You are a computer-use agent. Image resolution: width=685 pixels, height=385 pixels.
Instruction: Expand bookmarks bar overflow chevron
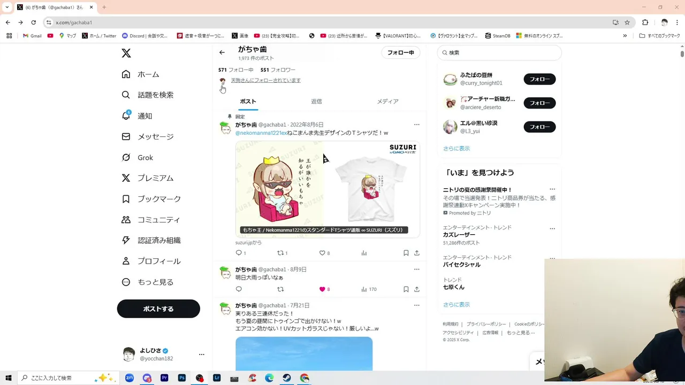click(625, 36)
